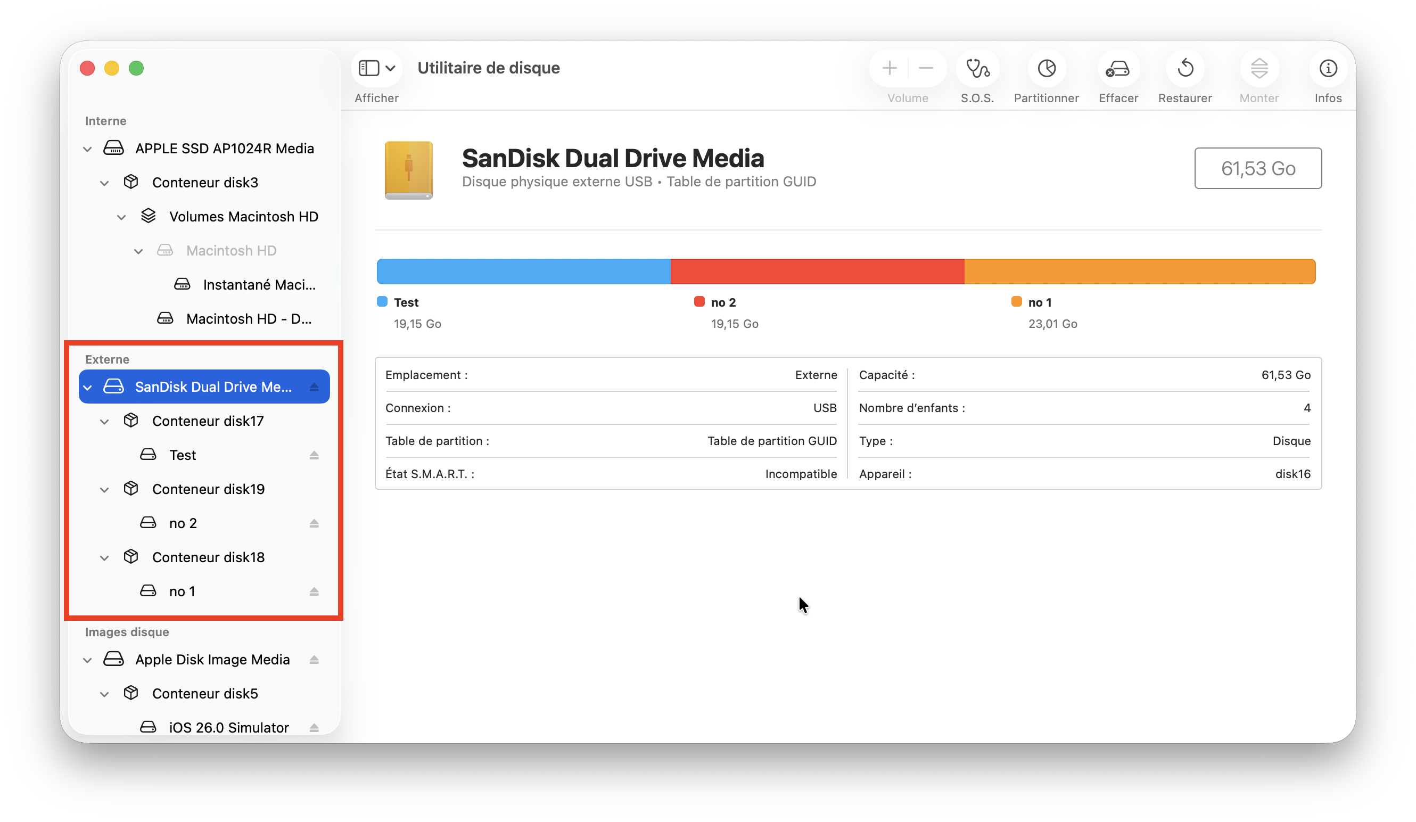
Task: Click the Monter mount button
Action: click(1258, 69)
